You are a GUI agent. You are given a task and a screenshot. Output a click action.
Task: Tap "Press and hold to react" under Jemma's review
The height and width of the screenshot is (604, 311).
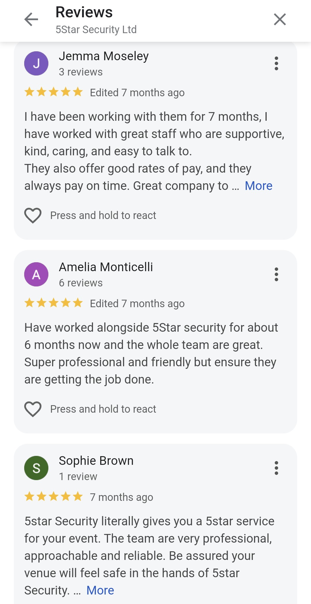tap(103, 216)
